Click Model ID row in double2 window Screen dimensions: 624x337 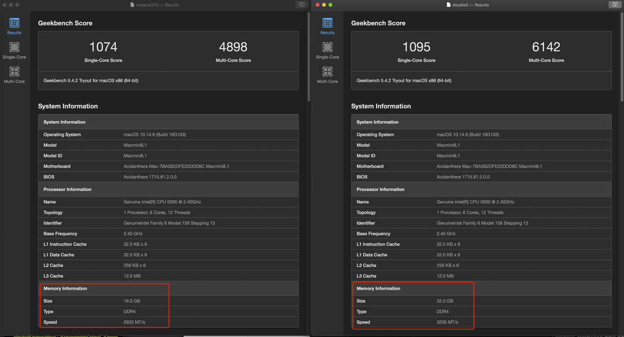point(482,156)
